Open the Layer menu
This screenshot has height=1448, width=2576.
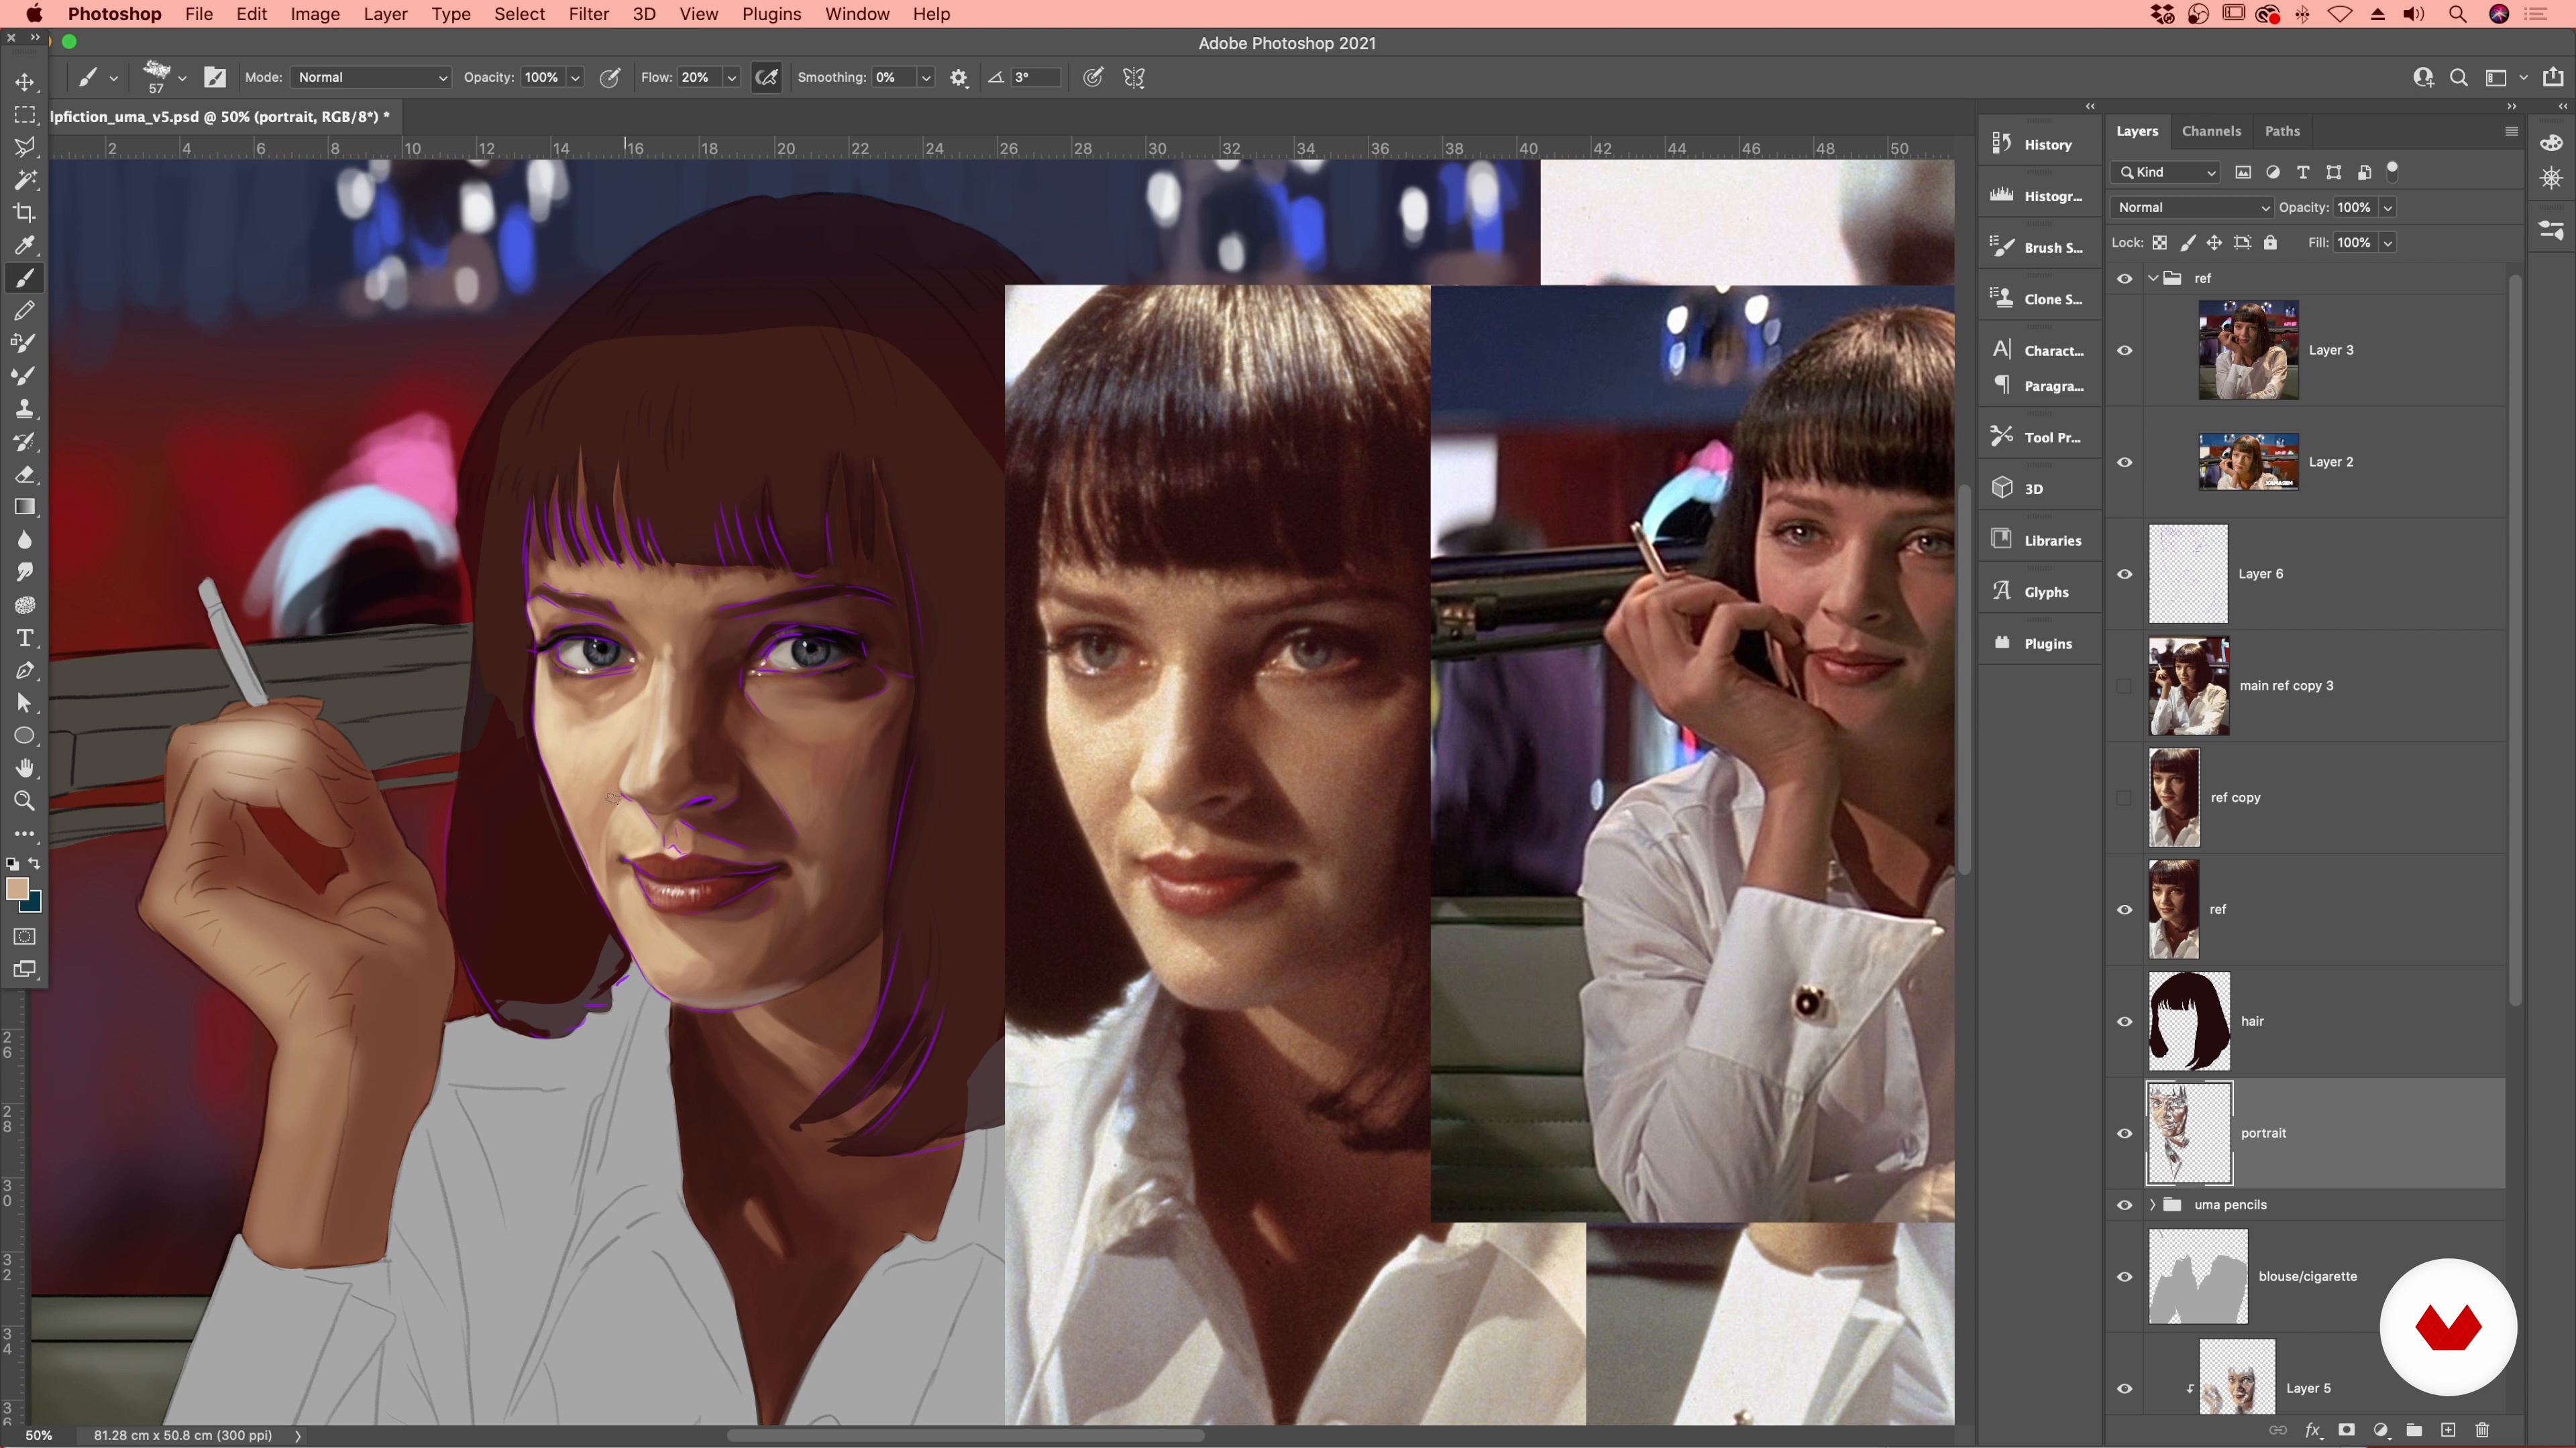pyautogui.click(x=385, y=14)
